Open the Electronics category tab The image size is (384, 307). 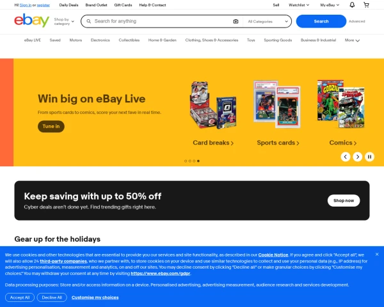coord(100,40)
